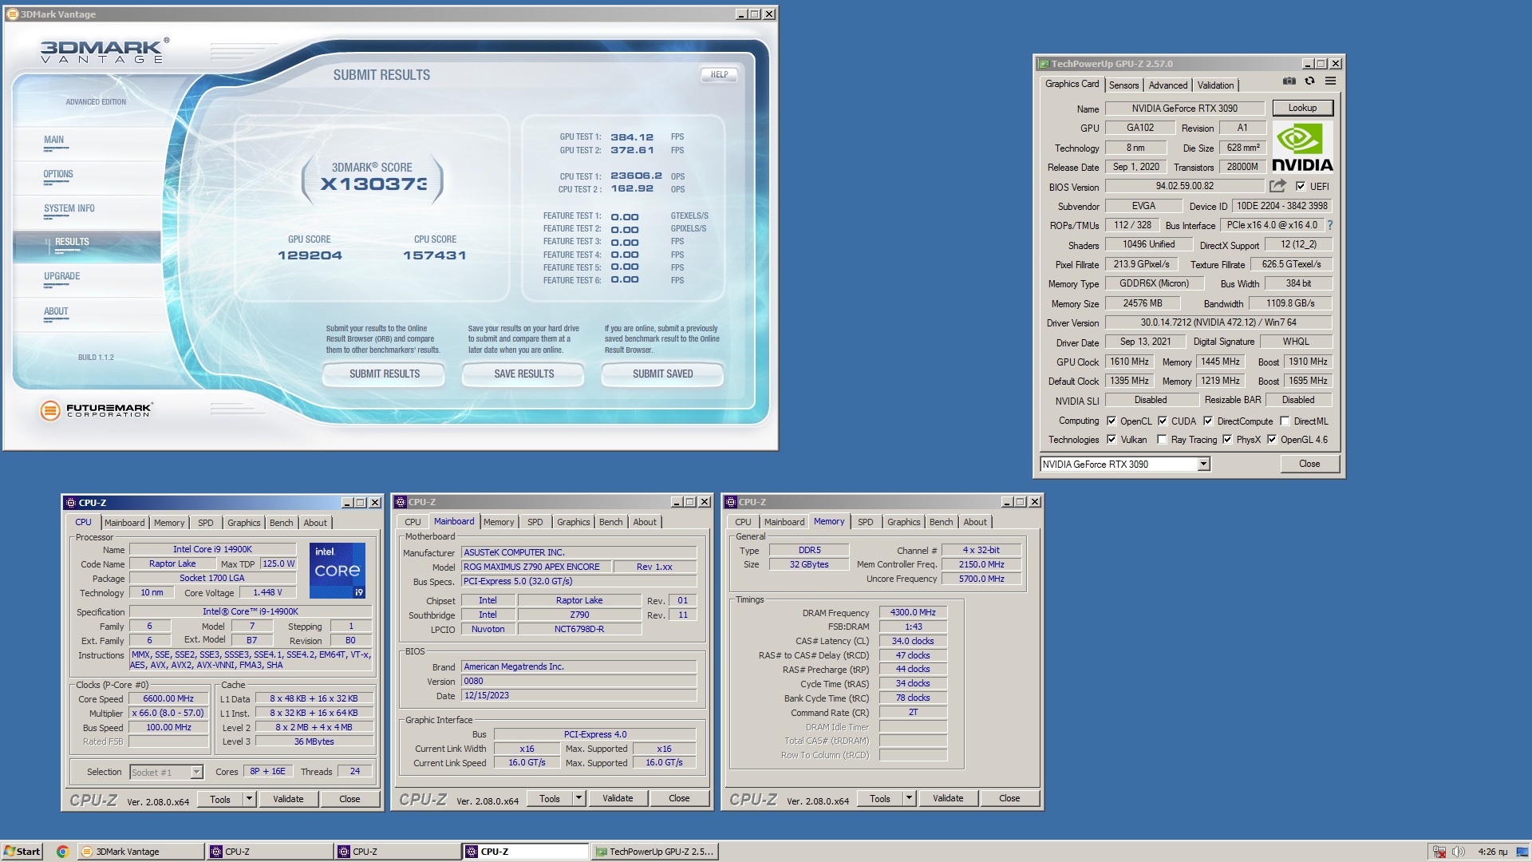Click GPU-Z title bar icon
Image resolution: width=1532 pixels, height=862 pixels.
pyautogui.click(x=1043, y=64)
